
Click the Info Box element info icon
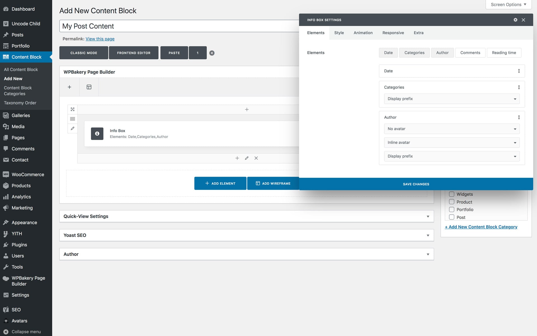pos(97,134)
